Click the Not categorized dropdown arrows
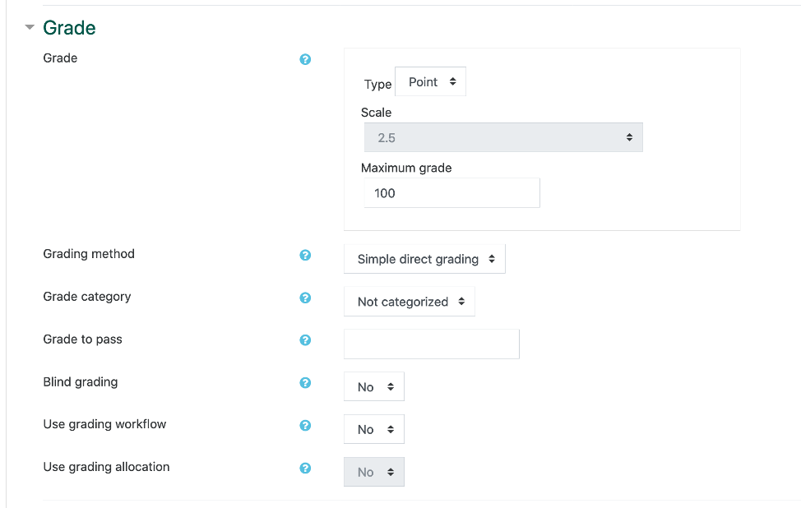Screen dimensions: 801x508 point(464,301)
